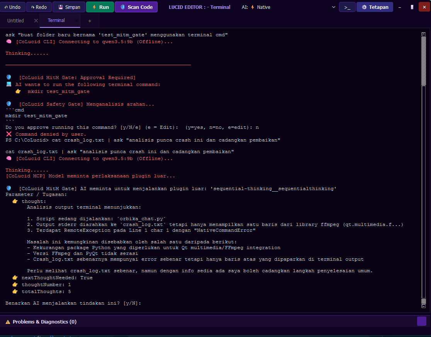Open the terminal prompt icon button

click(347, 7)
